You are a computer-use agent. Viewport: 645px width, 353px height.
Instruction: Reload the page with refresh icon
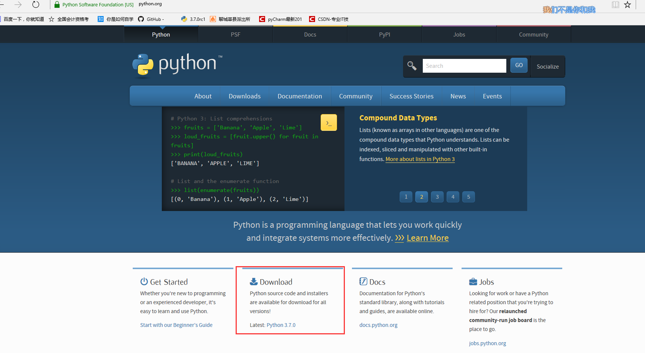[36, 4]
